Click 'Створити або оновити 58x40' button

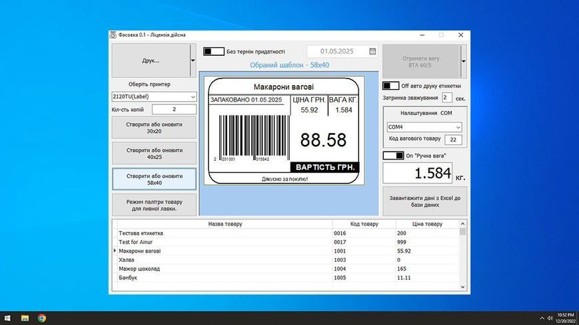154,179
